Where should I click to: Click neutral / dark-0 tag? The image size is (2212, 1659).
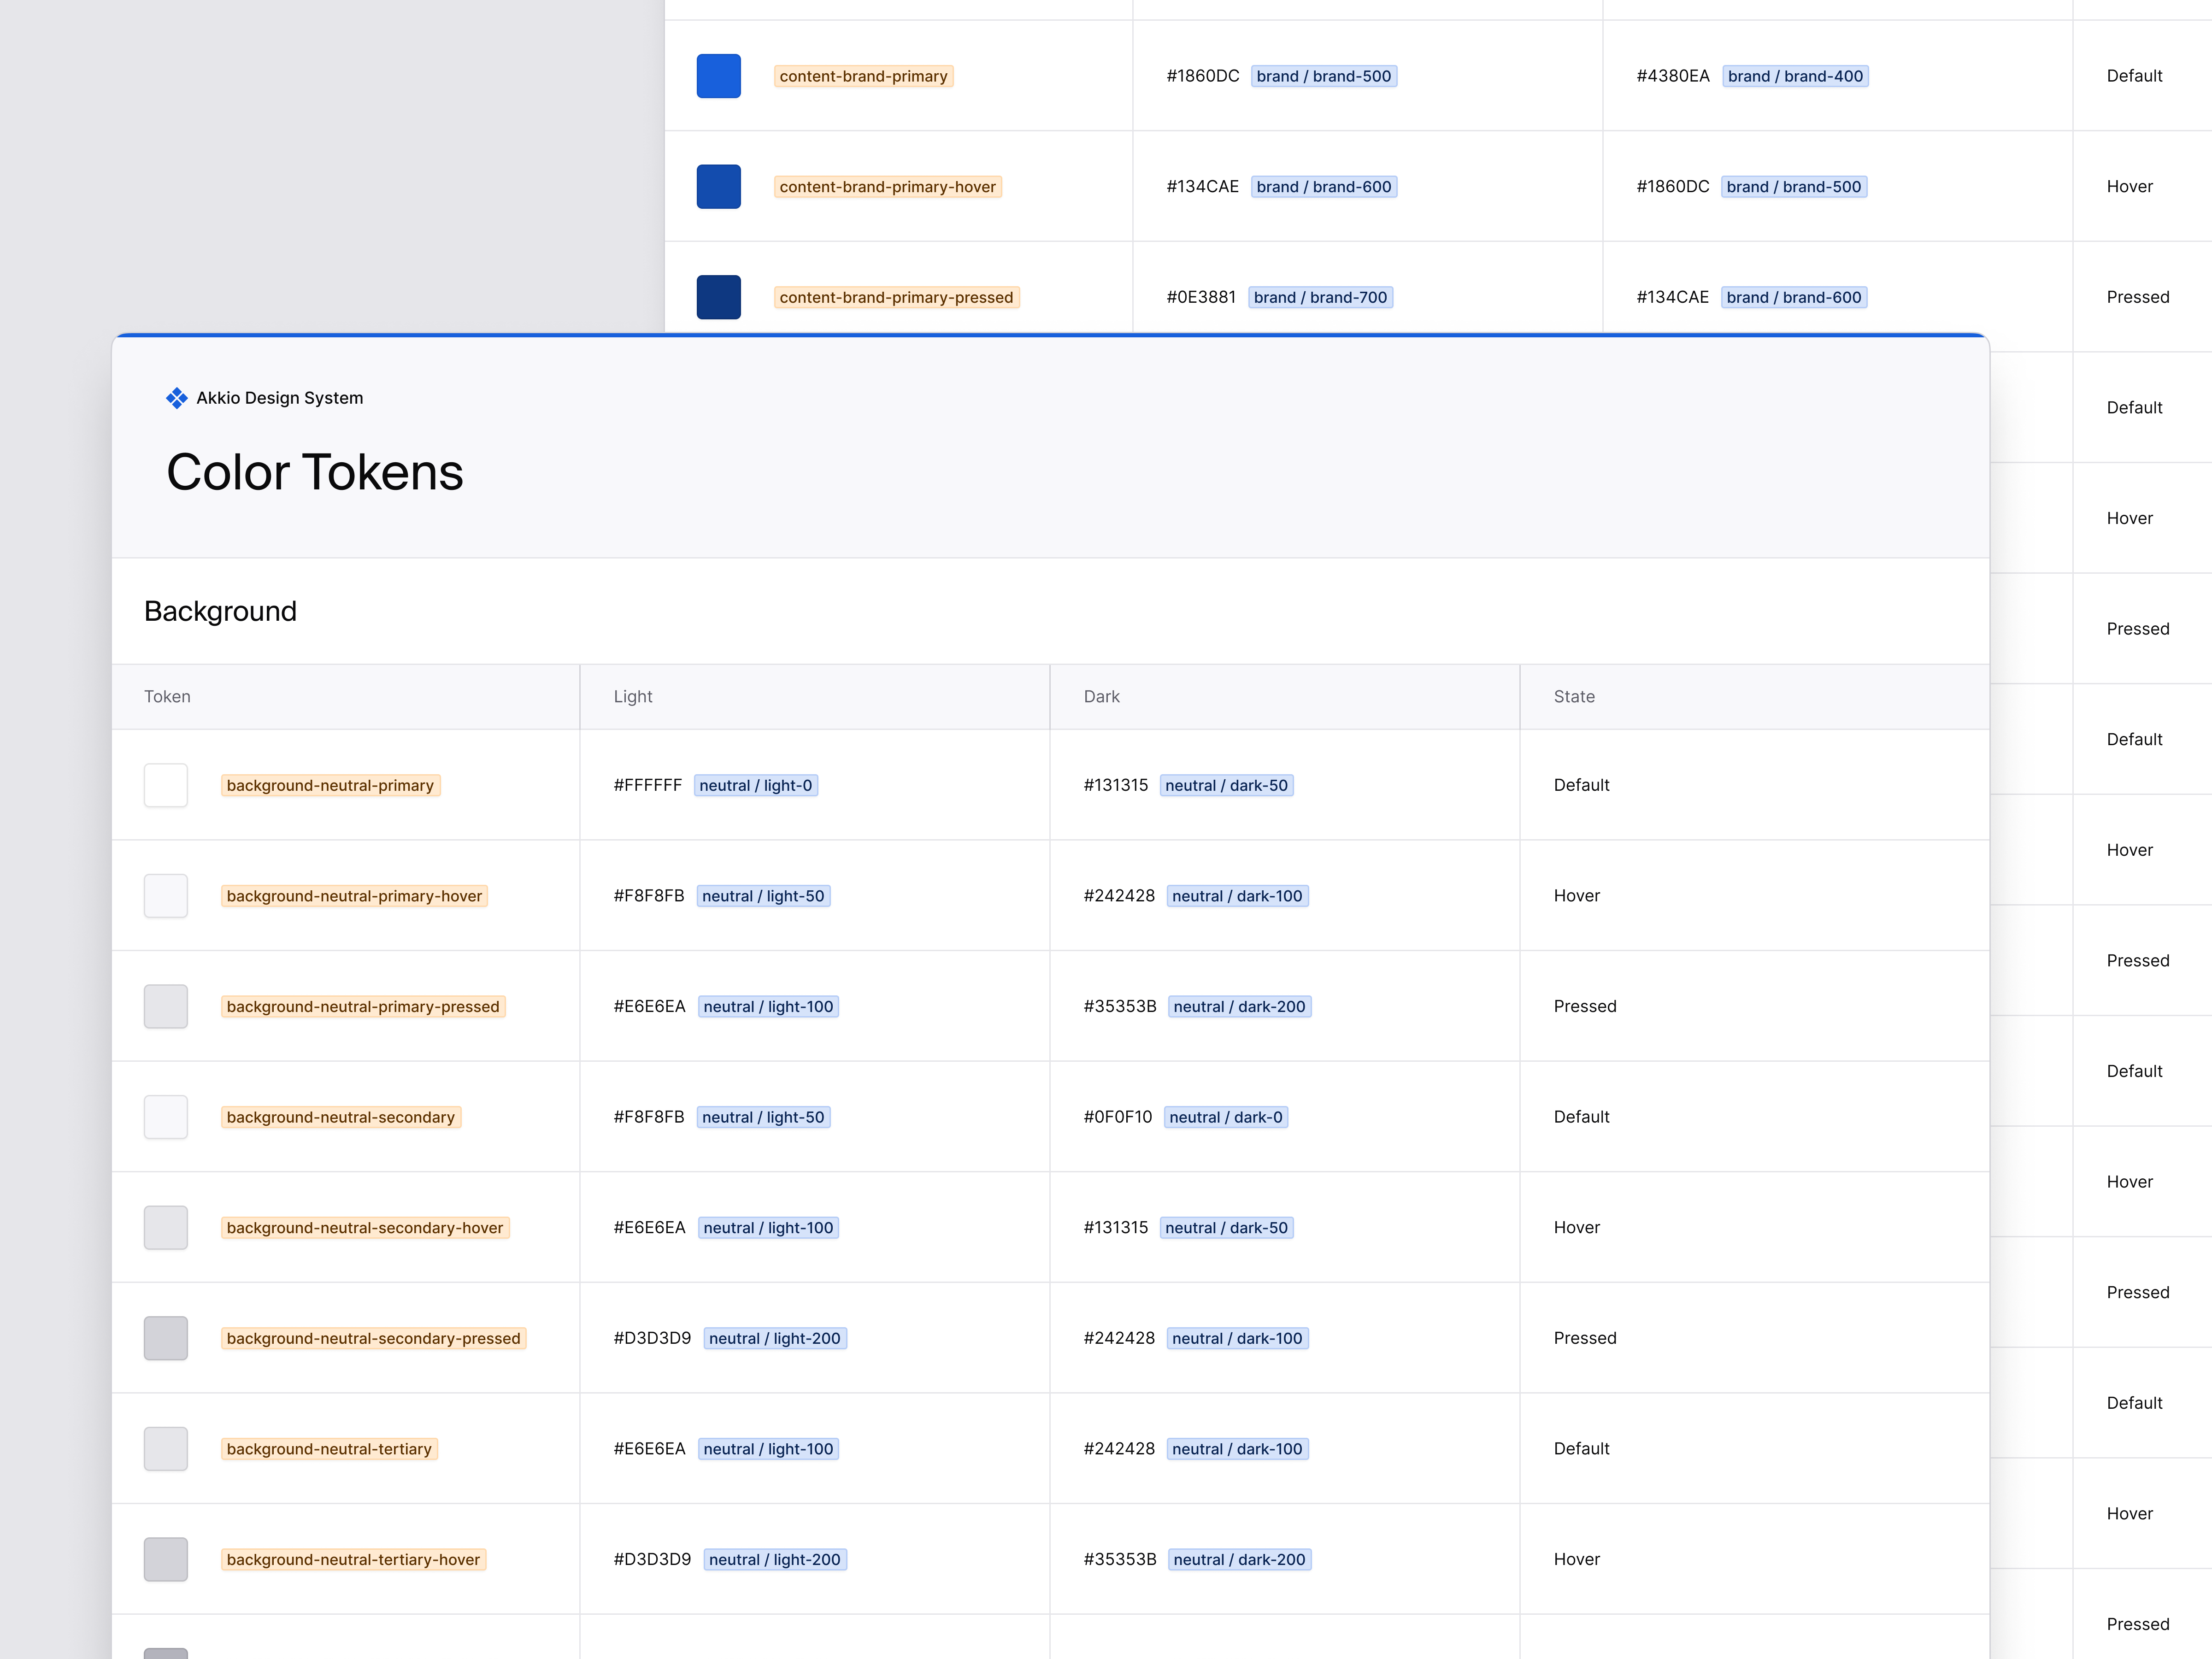(1225, 1117)
